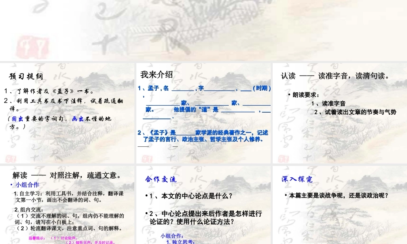
Task: Select the 深入探究 slide thumbnail
Action: [x=340, y=205]
